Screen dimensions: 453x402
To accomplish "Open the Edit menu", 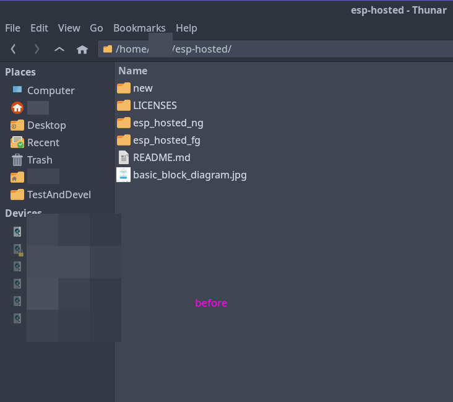I will click(39, 28).
